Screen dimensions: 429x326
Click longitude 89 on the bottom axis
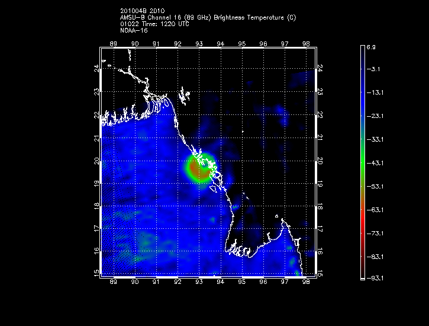click(x=113, y=282)
